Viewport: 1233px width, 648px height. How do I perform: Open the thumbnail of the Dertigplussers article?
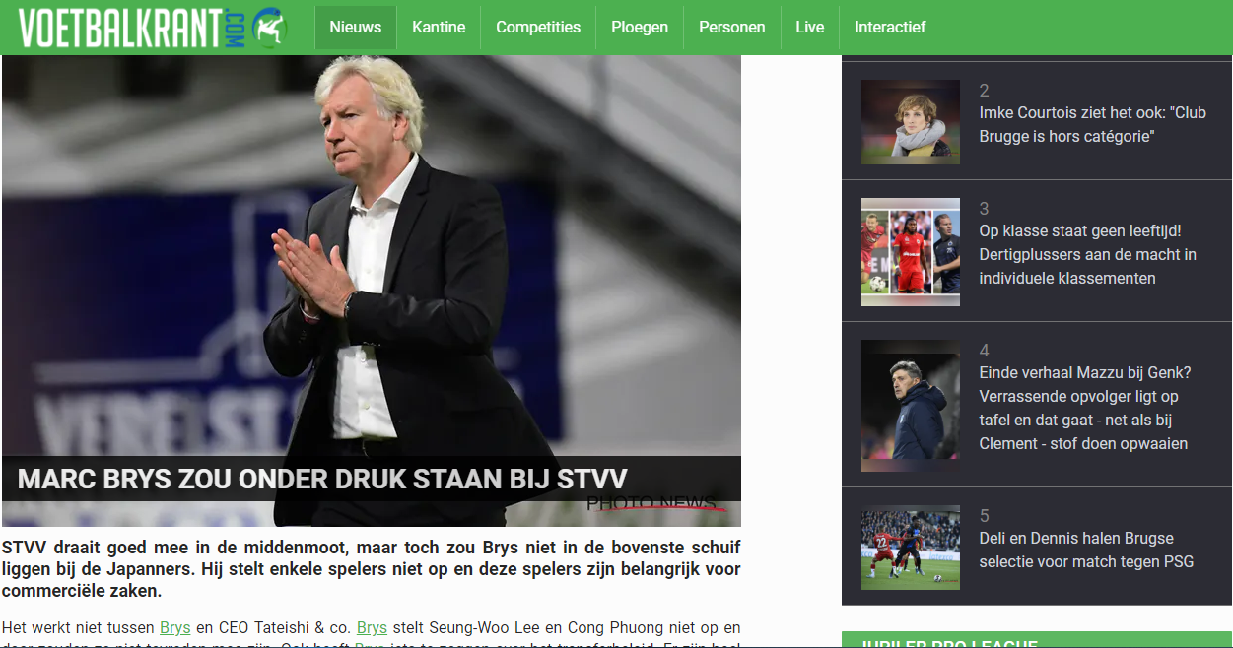coord(911,252)
